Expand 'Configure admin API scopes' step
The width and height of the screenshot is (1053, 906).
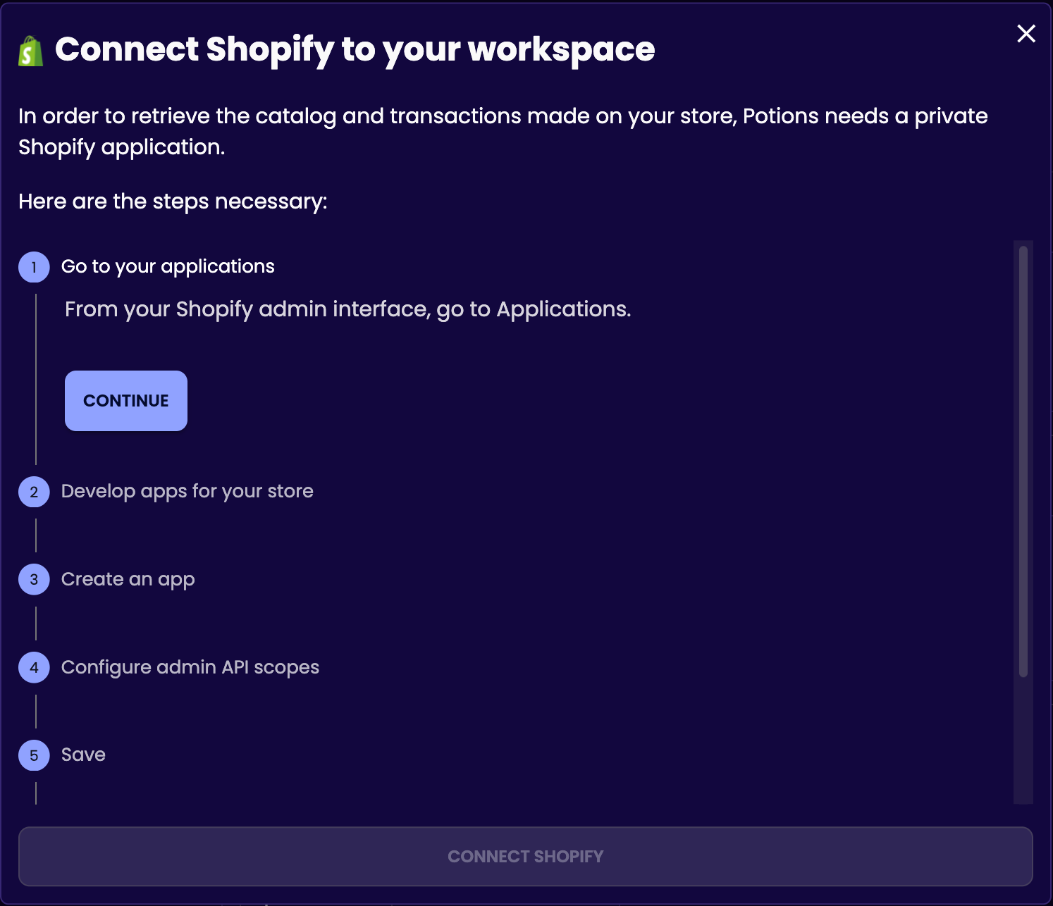coord(190,667)
